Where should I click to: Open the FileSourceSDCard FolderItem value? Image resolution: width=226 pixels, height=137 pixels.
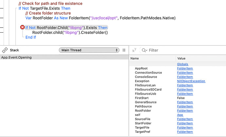point(185,89)
